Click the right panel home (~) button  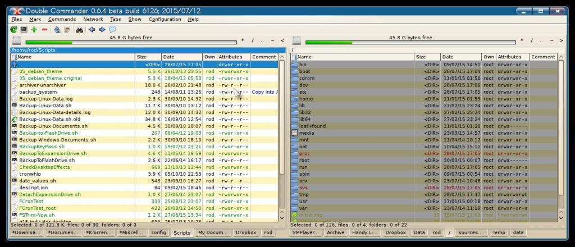click(552, 40)
